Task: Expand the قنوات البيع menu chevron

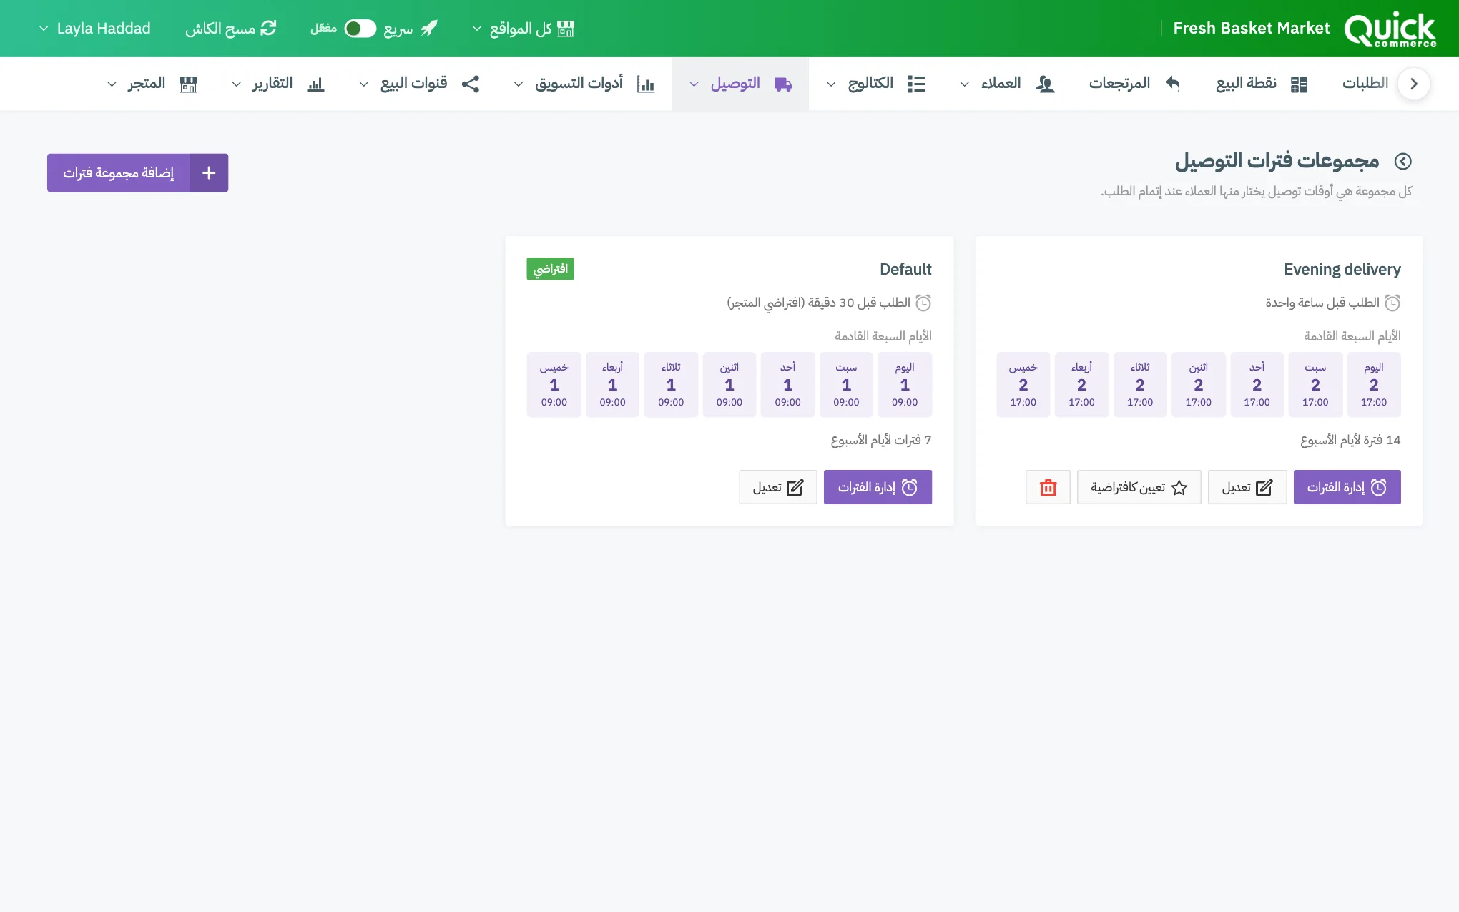Action: 364,84
